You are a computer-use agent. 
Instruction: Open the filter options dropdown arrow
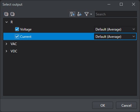coord(91,14)
